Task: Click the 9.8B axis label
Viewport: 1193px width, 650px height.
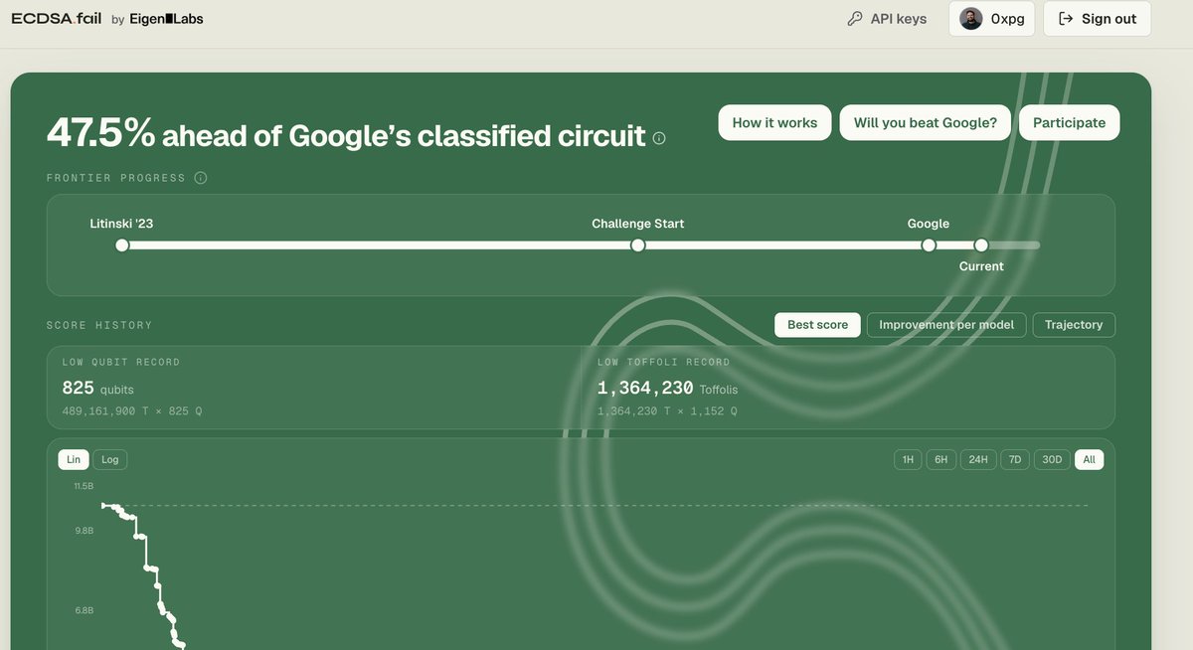Action: [84, 531]
